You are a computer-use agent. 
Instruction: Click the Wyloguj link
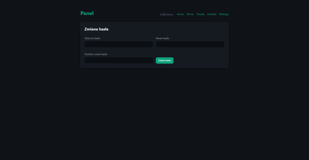point(224,14)
